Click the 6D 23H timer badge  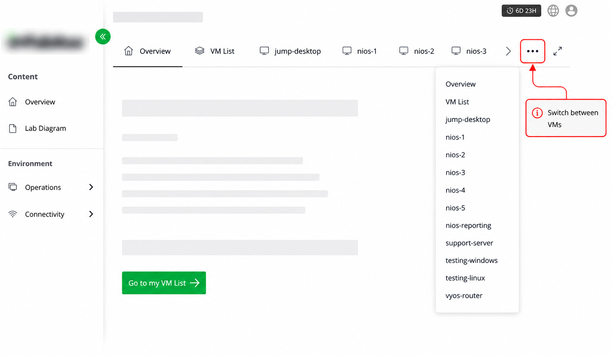(x=521, y=11)
